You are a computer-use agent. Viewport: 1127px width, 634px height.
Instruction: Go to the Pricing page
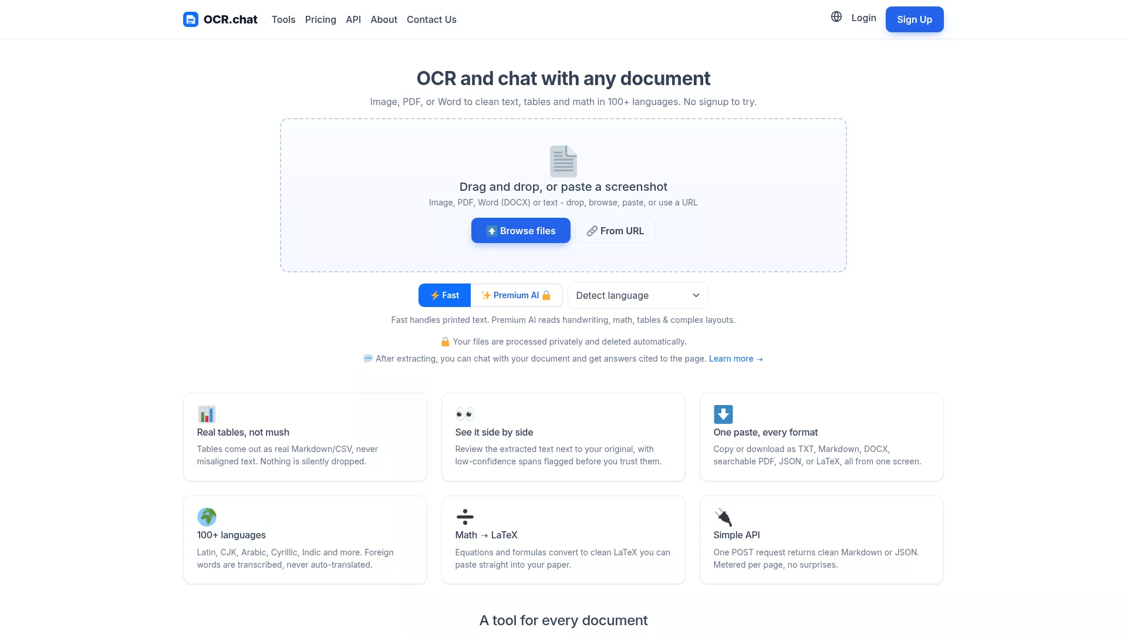pos(320,19)
